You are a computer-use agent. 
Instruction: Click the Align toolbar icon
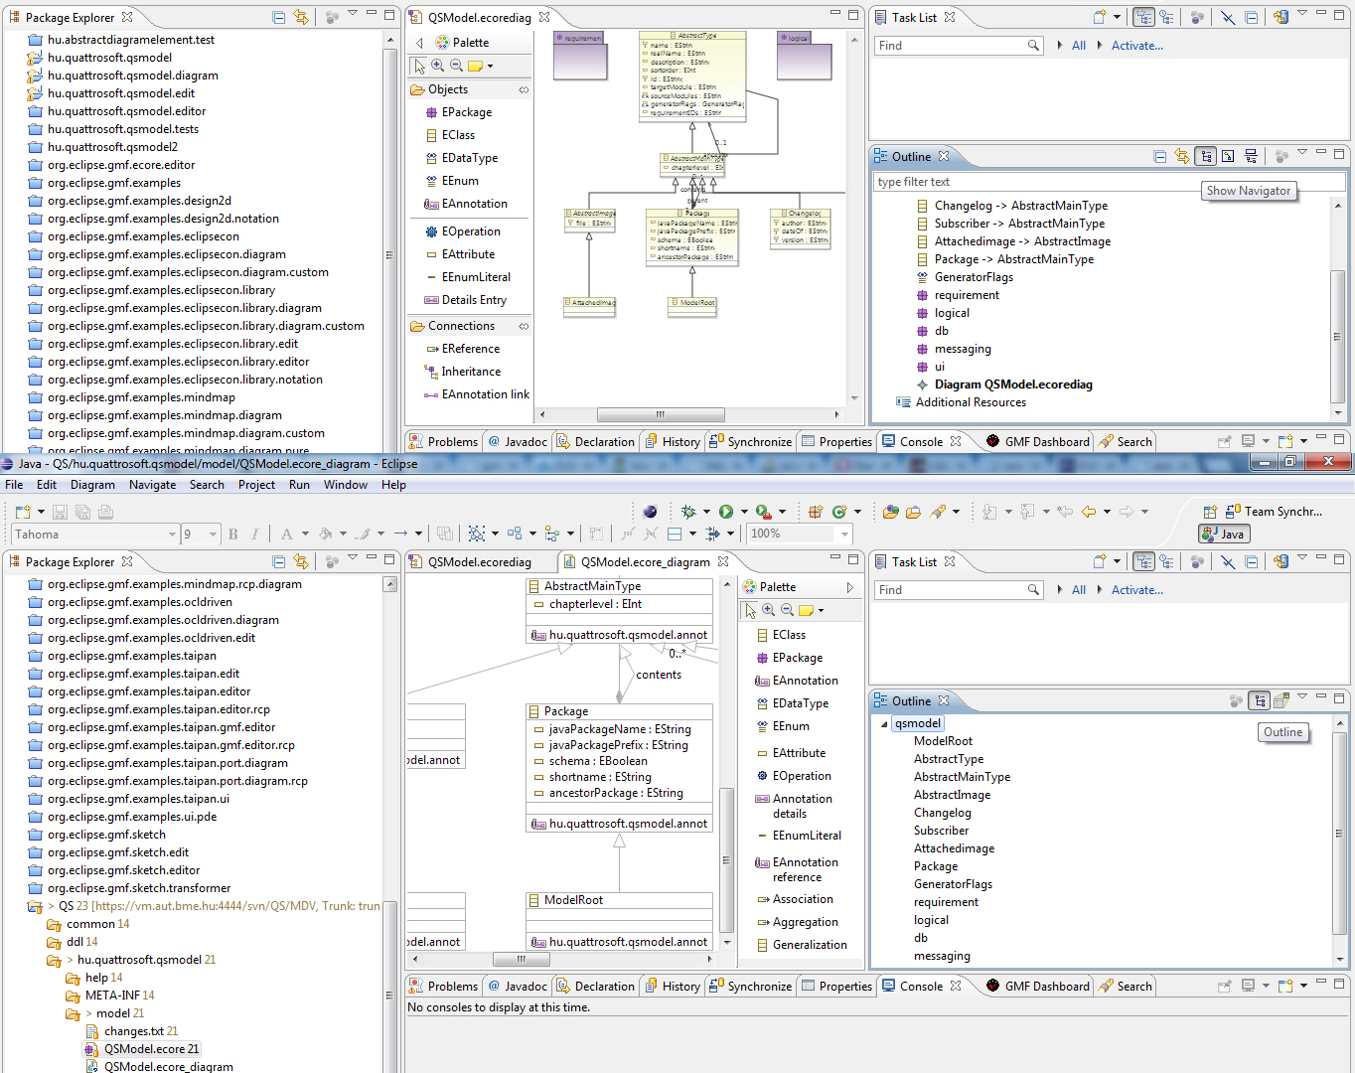pos(552,534)
